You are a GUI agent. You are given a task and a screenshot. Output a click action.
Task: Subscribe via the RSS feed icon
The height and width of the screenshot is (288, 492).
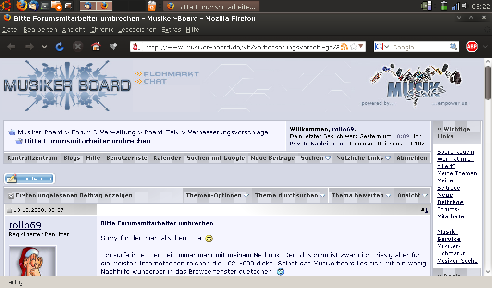(344, 47)
